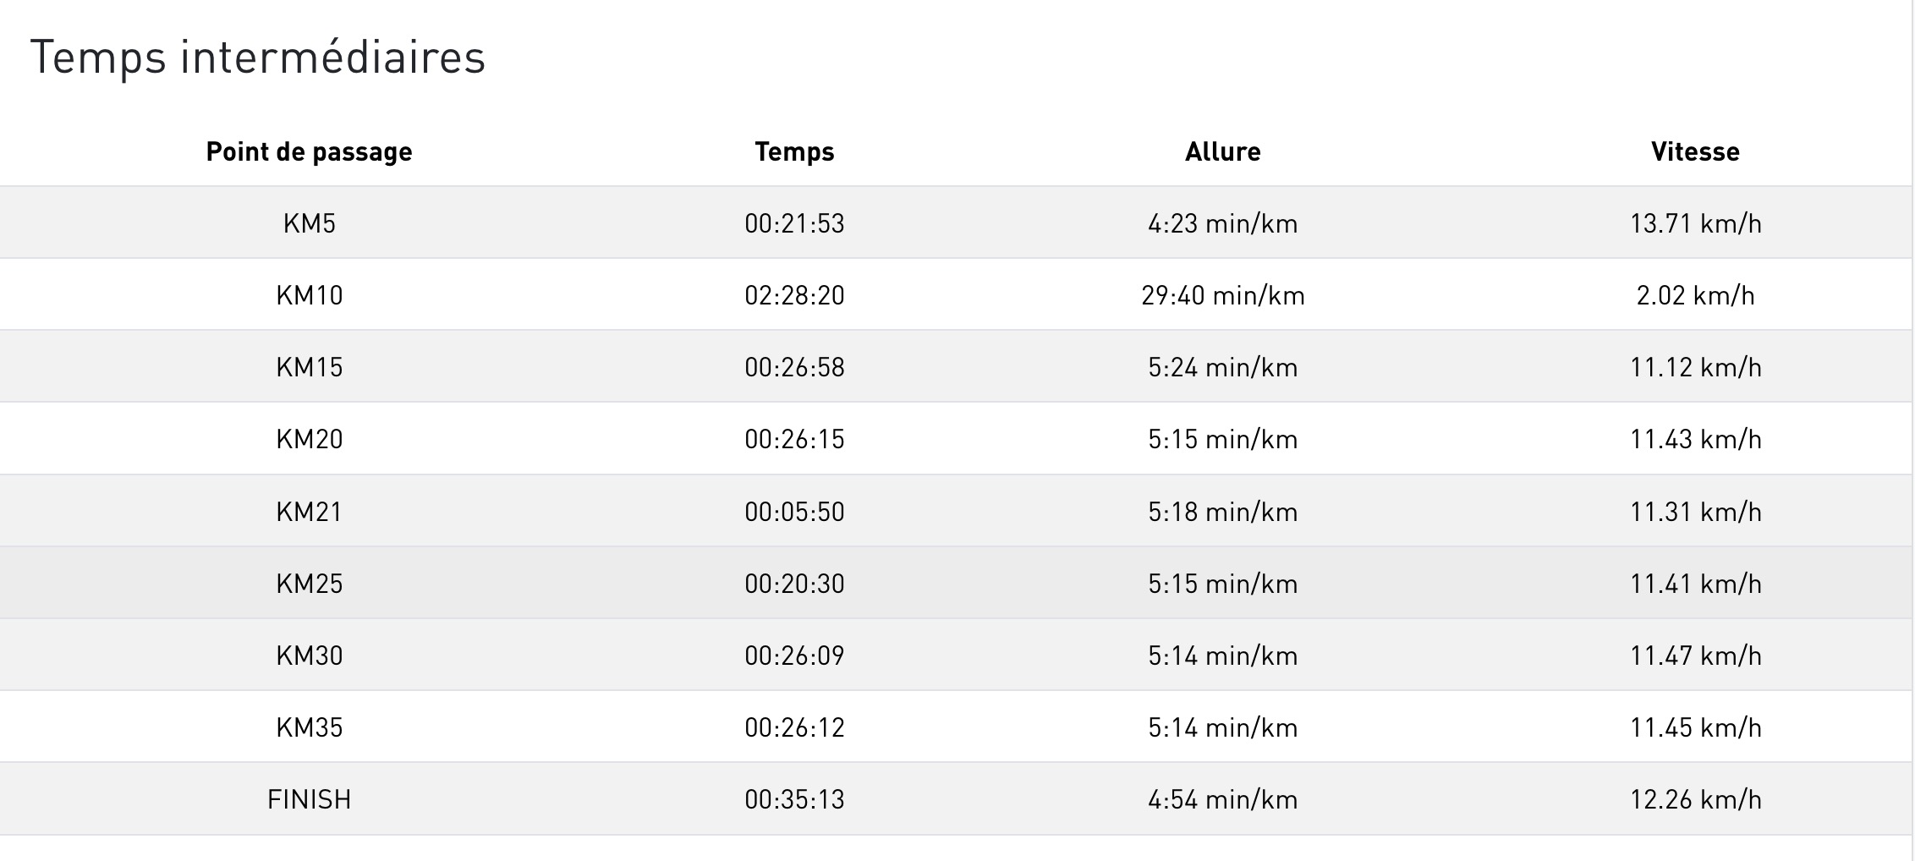Click the Allure column header

tap(1222, 151)
